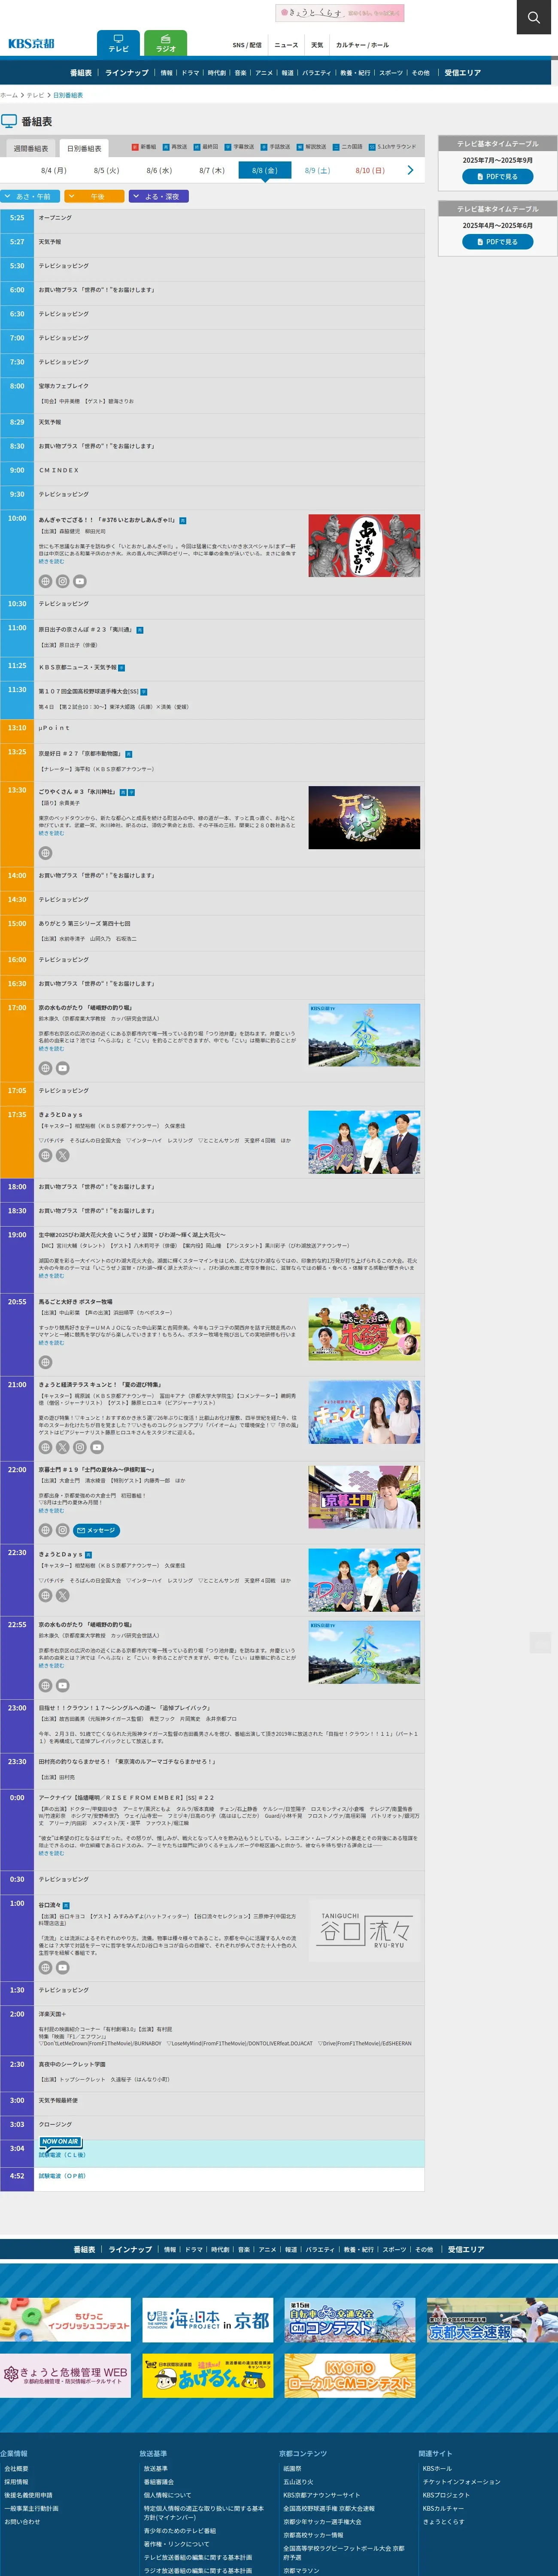Image resolution: width=558 pixels, height=2576 pixels.
Task: Open SNS / 配信 header link
Action: (x=247, y=45)
